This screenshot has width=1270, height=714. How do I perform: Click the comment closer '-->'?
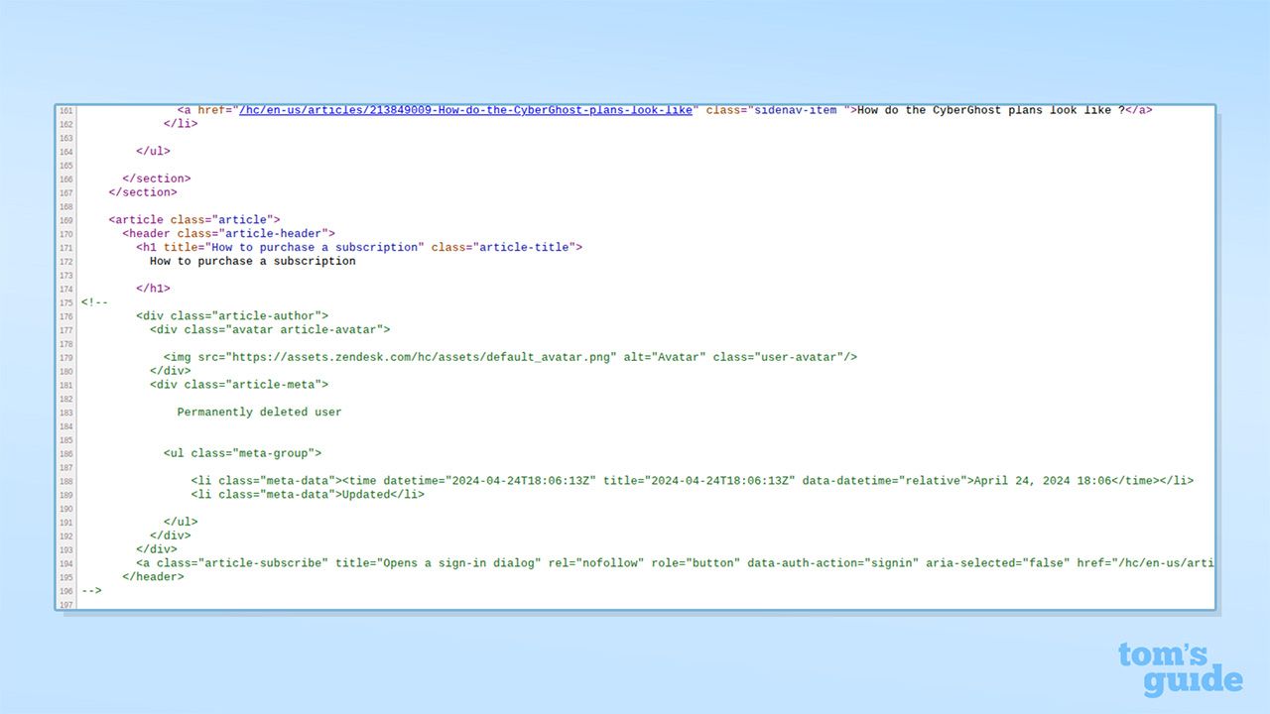coord(91,591)
